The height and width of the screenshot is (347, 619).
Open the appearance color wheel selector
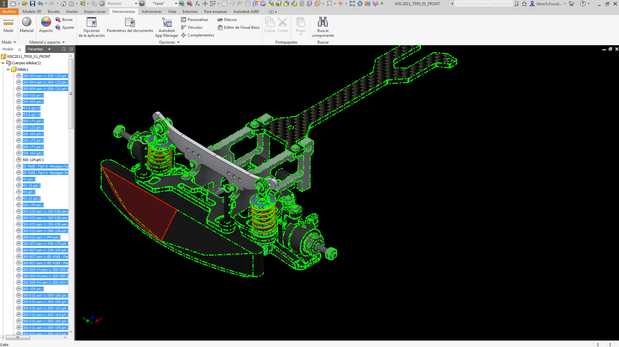point(141,3)
